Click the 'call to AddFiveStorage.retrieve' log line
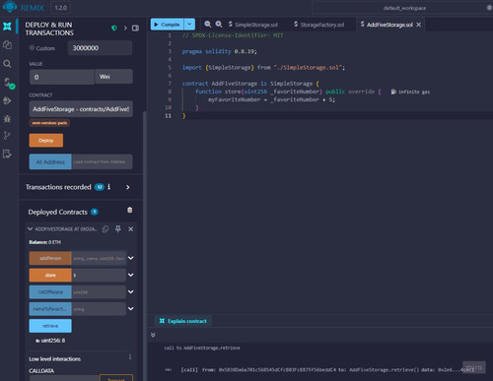493x381 pixels. point(202,348)
